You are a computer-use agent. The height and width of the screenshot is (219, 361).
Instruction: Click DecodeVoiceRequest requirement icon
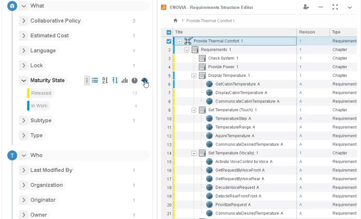(209, 187)
